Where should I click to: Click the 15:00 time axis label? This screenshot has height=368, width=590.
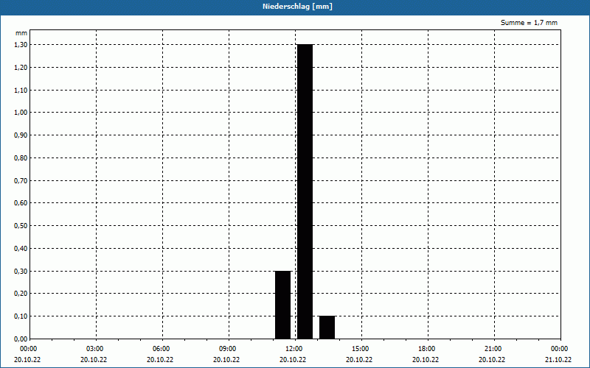pos(361,349)
